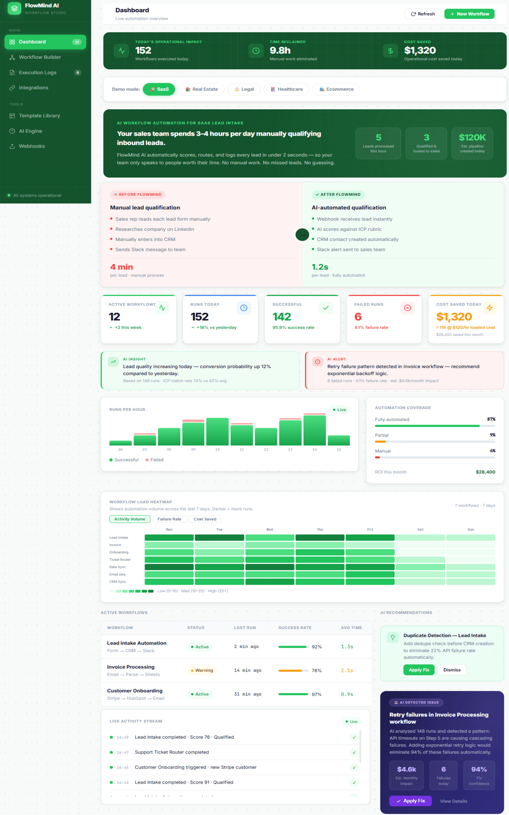
Task: Click the checkmark on the Score 91 activity row
Action: [x=354, y=782]
